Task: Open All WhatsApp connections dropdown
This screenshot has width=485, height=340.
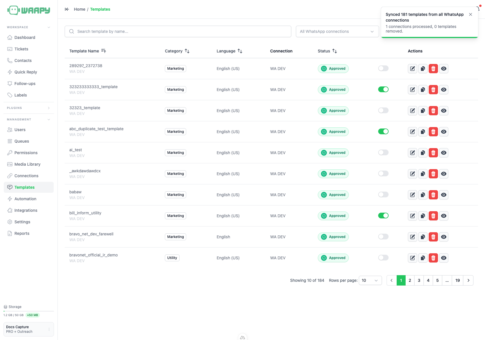Action: (337, 31)
